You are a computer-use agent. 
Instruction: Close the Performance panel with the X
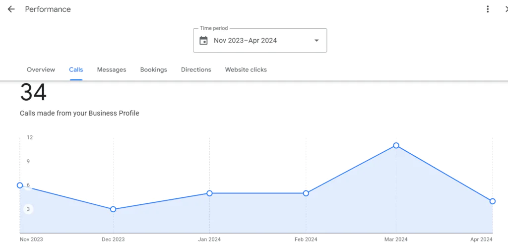pos(505,9)
